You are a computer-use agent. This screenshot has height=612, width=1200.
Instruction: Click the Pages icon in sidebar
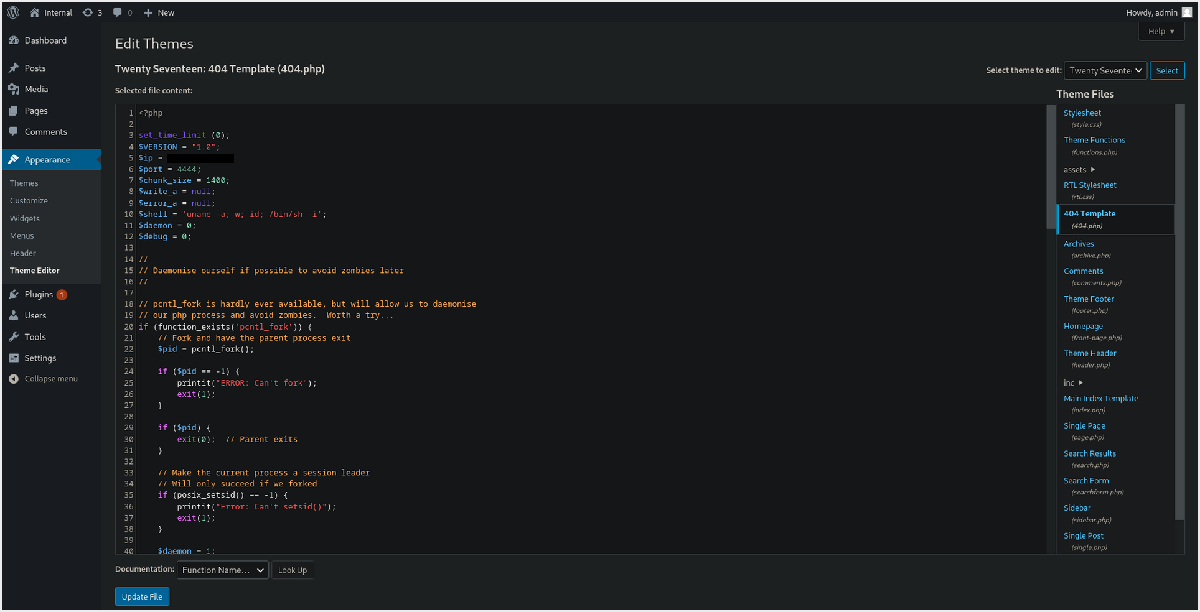[14, 111]
